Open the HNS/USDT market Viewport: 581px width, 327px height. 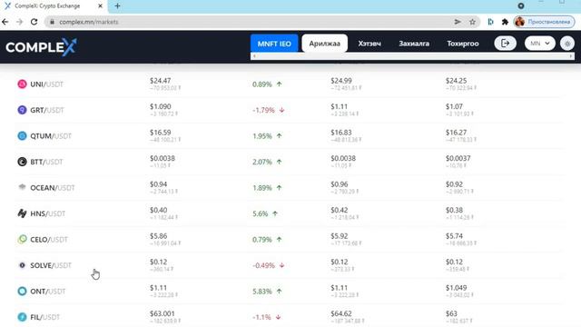(48, 213)
